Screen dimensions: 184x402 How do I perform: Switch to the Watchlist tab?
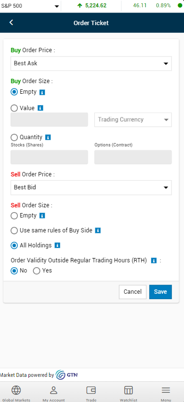[x=129, y=393]
